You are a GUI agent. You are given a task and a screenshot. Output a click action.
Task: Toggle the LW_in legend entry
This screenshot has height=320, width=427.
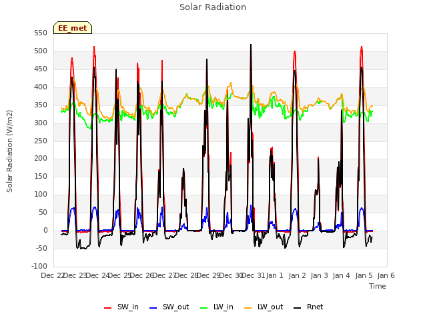[x=217, y=307]
